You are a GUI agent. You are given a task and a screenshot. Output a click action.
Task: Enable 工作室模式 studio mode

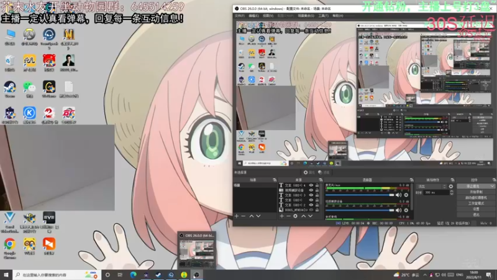pyautogui.click(x=476, y=203)
